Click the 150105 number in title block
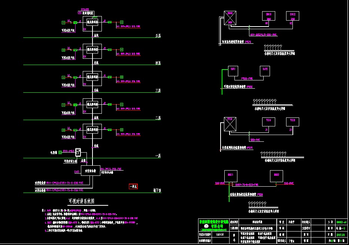The height and width of the screenshot is (245, 349). point(220,235)
